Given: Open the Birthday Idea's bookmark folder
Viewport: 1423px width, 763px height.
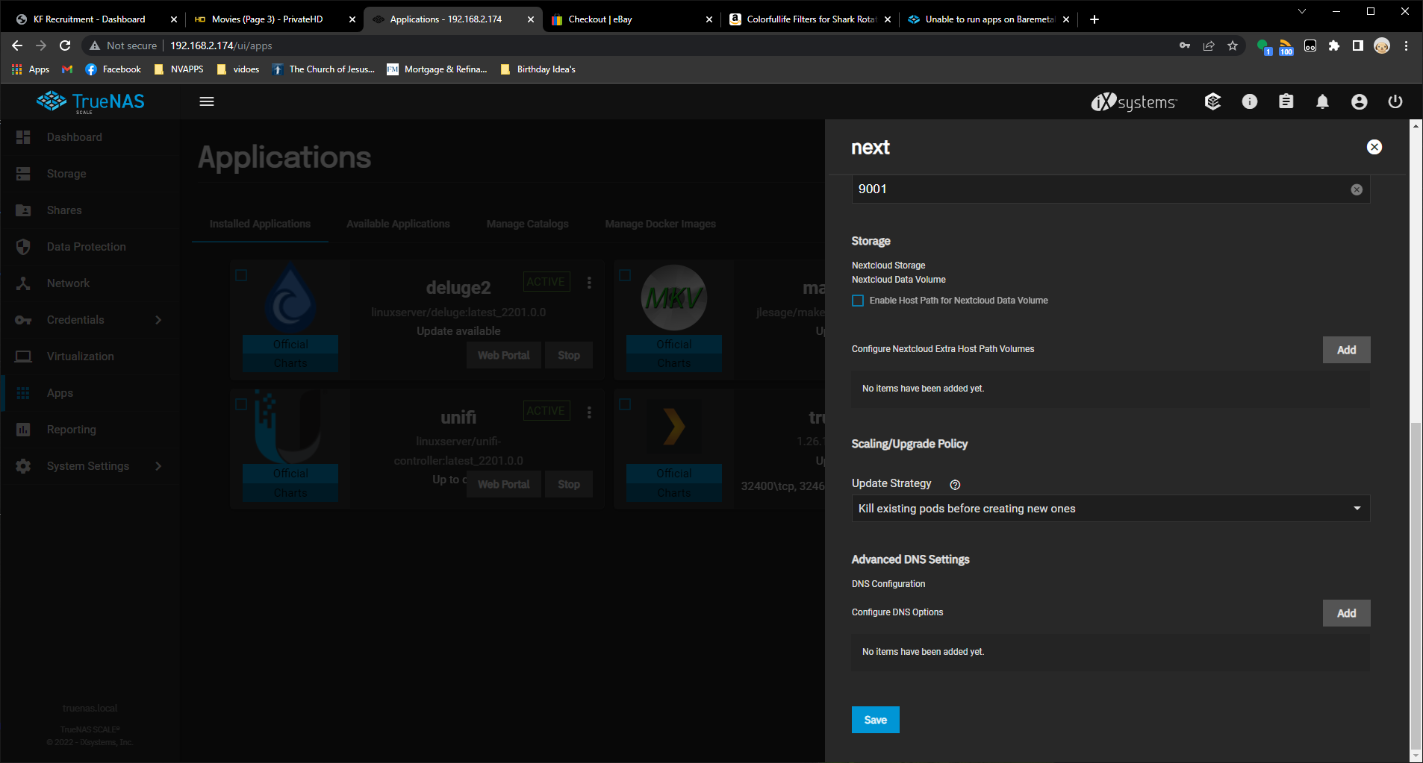Looking at the screenshot, I should tap(538, 69).
